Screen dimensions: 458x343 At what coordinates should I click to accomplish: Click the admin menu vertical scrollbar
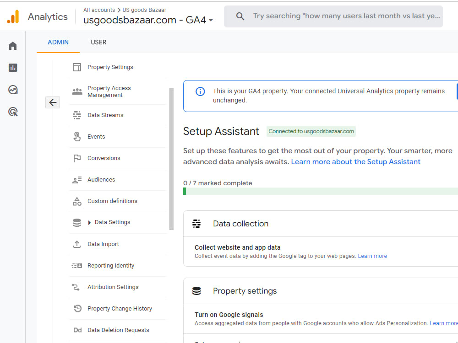click(171, 159)
